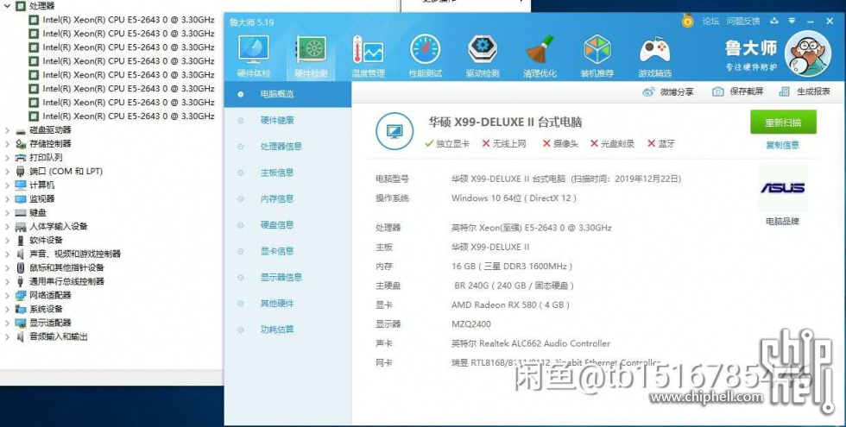Screen dimensions: 846x427
Task: Click the skin icon next to 问题反馈
Action: click(774, 21)
